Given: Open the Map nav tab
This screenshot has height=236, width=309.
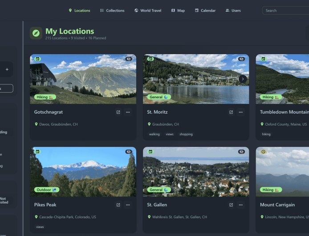Looking at the screenshot, I should pyautogui.click(x=178, y=11).
